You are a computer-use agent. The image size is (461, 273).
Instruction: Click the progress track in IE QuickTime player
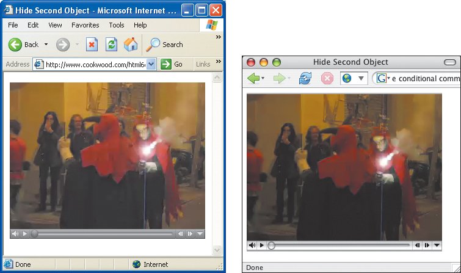click(103, 234)
